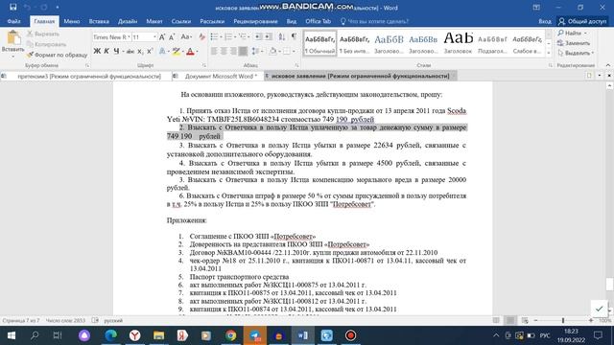Increase font size with the large A icon

click(162, 37)
